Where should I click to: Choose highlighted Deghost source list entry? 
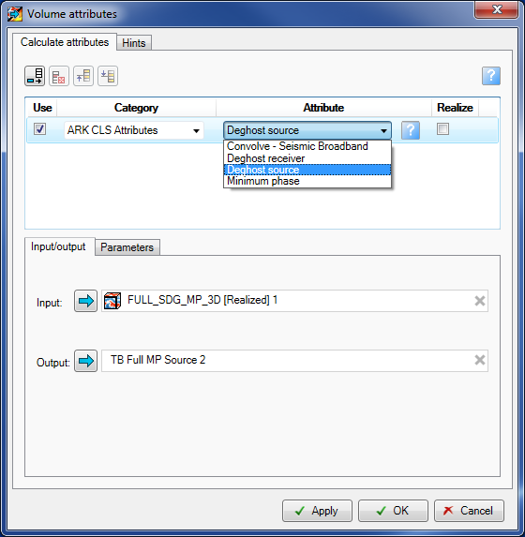(x=307, y=170)
